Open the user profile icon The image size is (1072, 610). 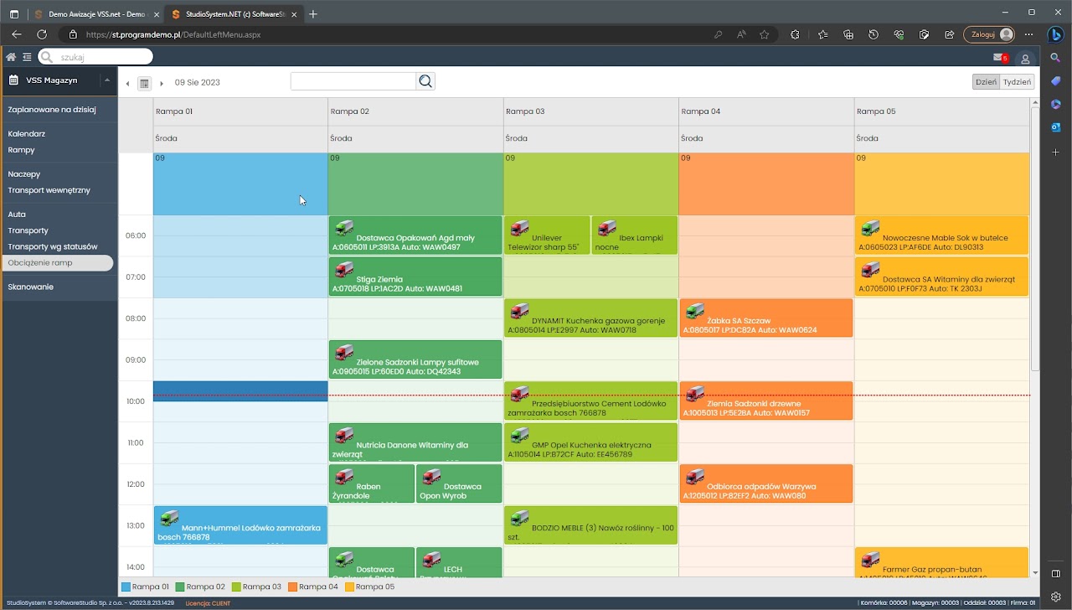(x=1024, y=59)
